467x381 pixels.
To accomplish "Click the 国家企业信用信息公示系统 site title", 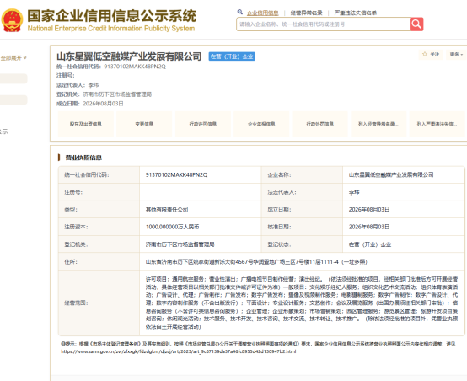I will [x=111, y=16].
